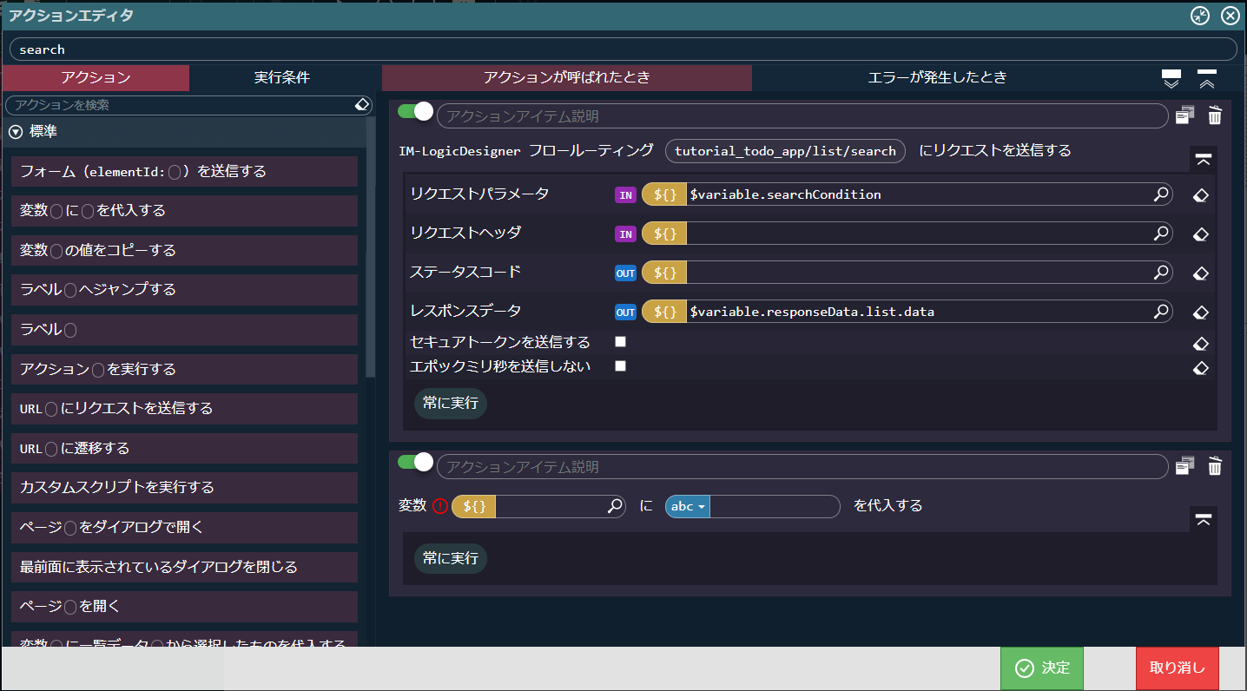This screenshot has height=691, width=1247.
Task: Toggle the flow routing action item on/off
Action: 415,111
